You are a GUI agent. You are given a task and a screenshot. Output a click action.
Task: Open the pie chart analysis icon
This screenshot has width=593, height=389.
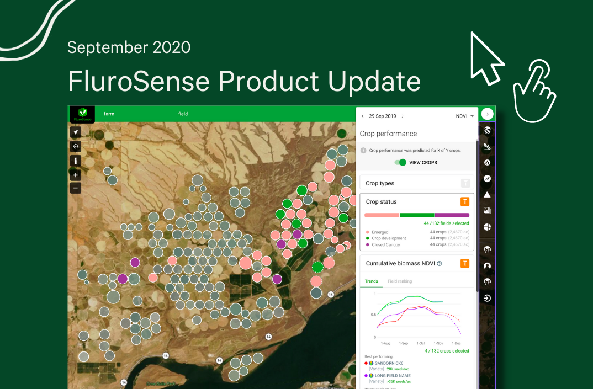coord(486,226)
